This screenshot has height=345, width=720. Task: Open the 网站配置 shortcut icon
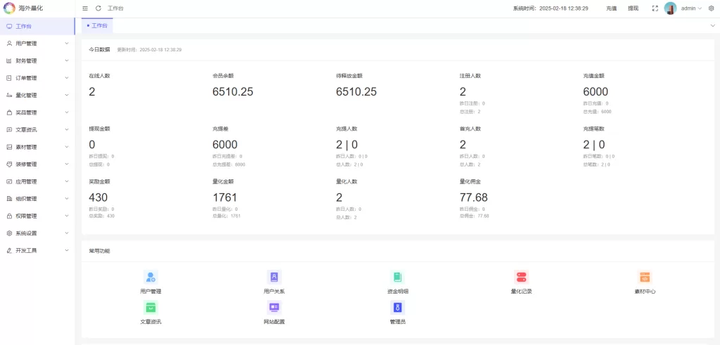click(x=274, y=307)
